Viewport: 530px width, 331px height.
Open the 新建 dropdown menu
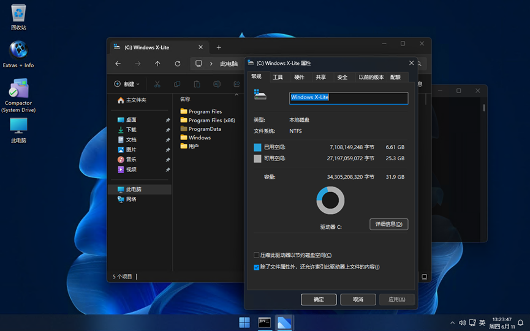pyautogui.click(x=127, y=84)
